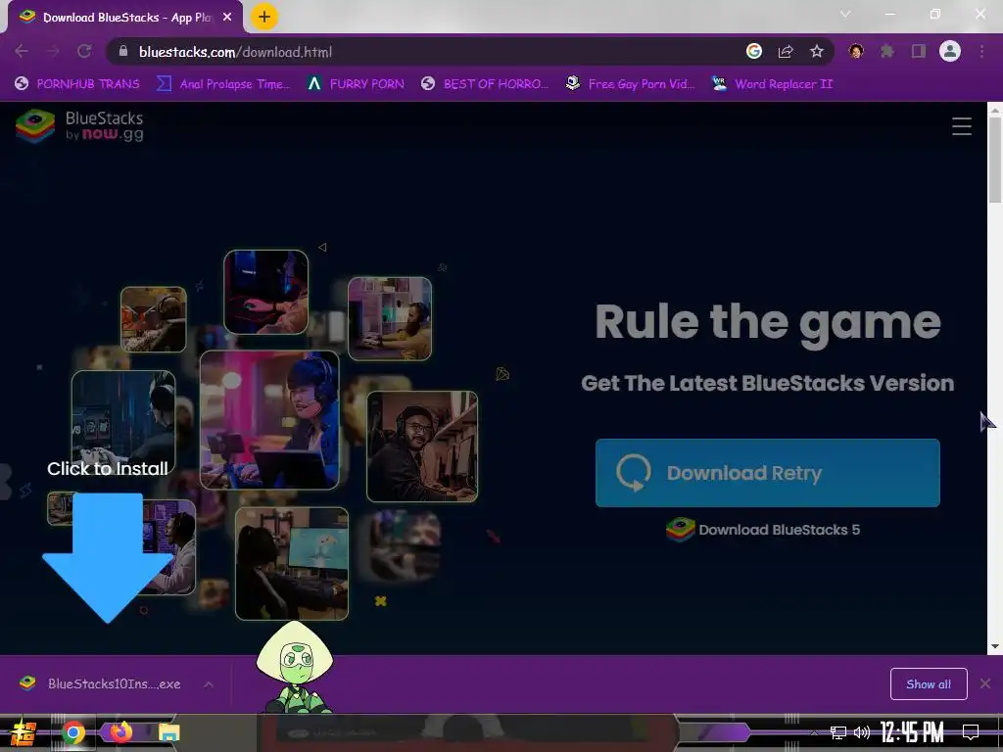Open Firefox from the taskbar

[120, 732]
